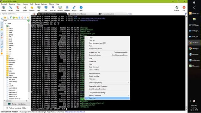Image resolution: width=201 pixels, height=113 pixels.
Task: Click the Packages toolbar icon
Action: (67, 8)
